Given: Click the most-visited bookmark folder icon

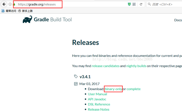Looking at the screenshot, I should click(x=3, y=11).
